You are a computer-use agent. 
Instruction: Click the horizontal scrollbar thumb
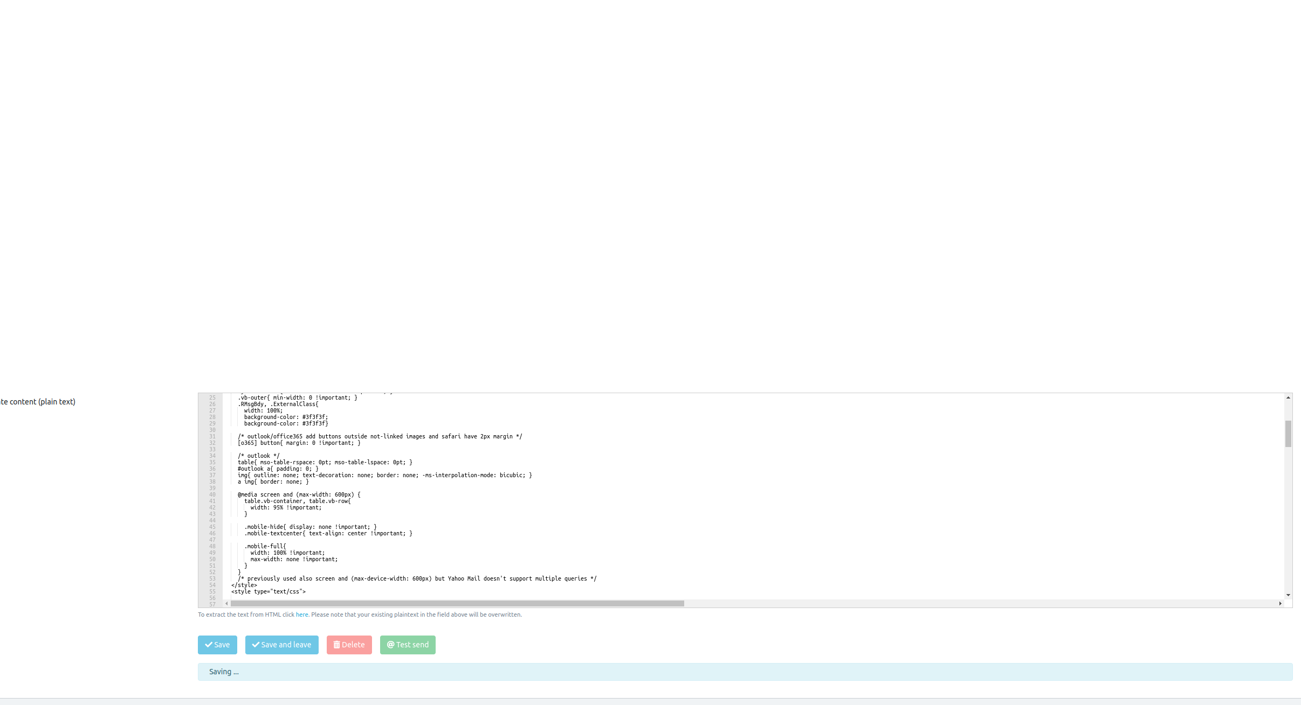point(457,604)
